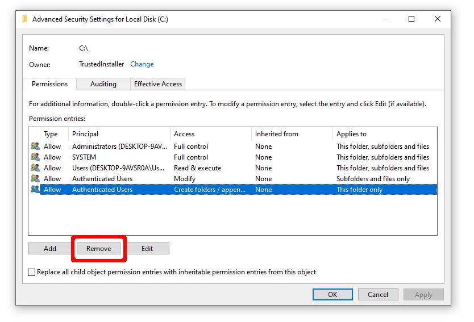Select the Users (DESKTOP-9AVSR0A\Us... entry
The image size is (474, 322).
tap(234, 168)
